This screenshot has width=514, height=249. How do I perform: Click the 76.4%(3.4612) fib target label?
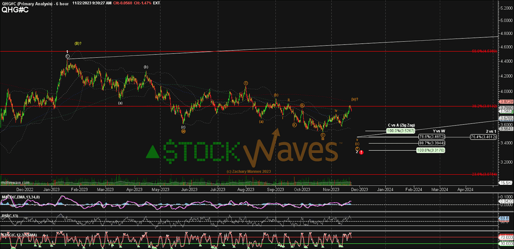tap(484, 137)
